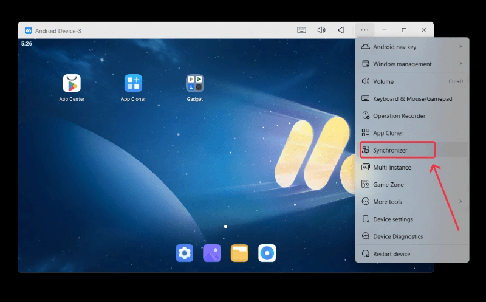Click the Android robot icon in menu
Viewport: 486px width, 302px height.
tap(366, 47)
